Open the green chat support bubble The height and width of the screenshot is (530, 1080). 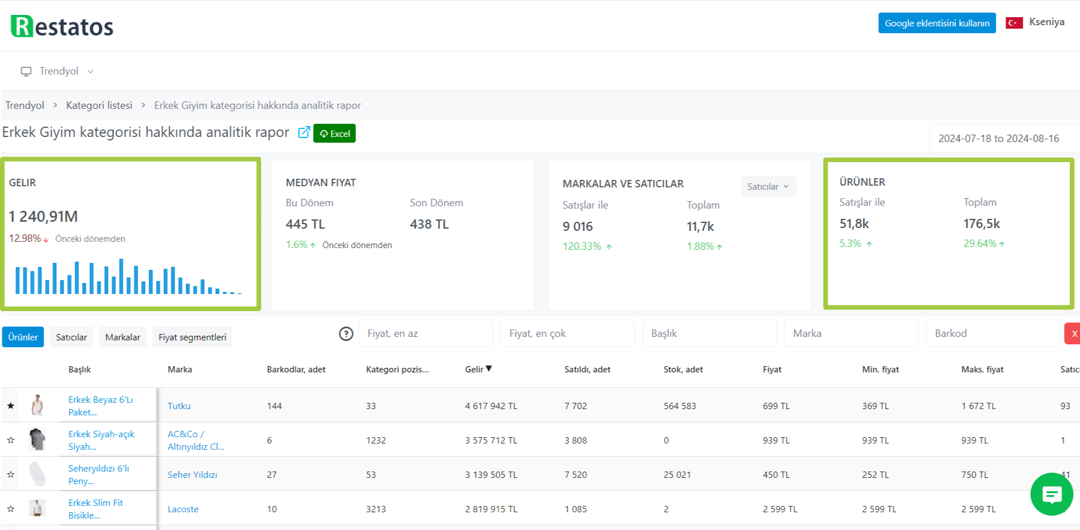(1051, 494)
